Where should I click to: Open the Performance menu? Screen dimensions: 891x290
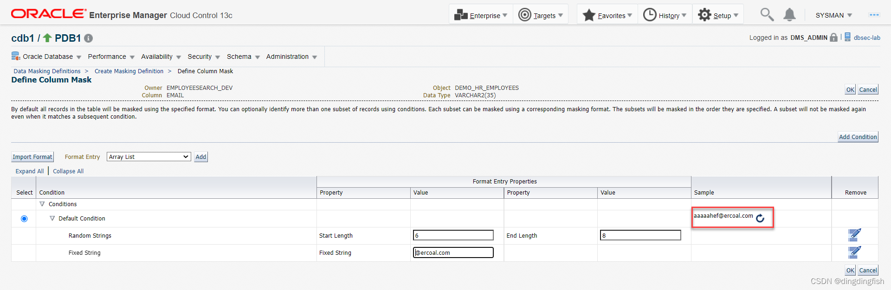pos(111,57)
